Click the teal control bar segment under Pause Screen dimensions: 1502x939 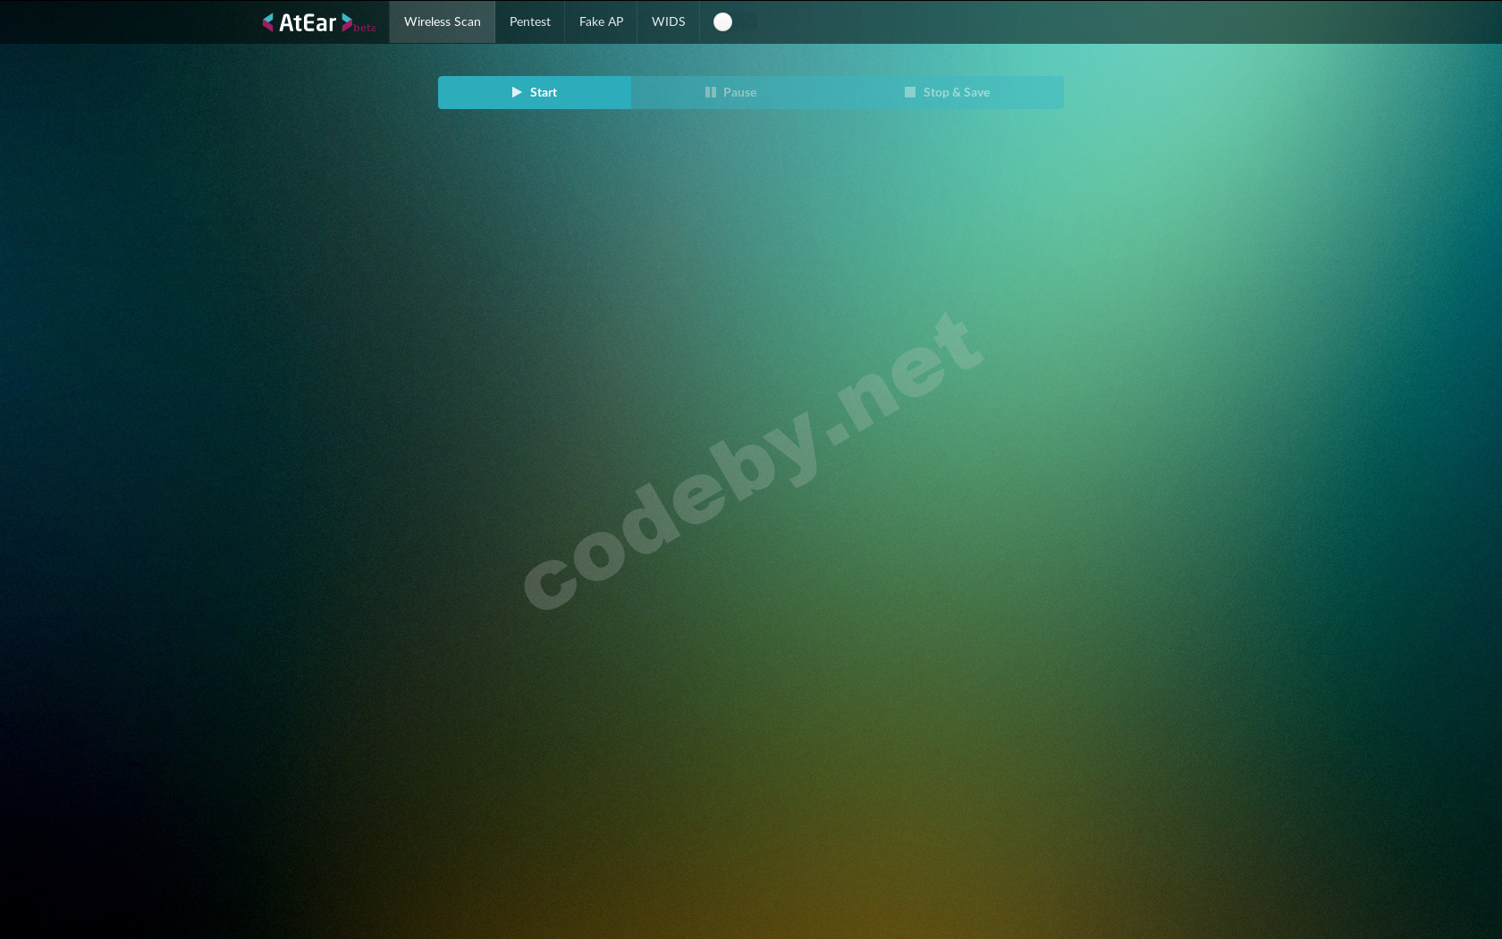coord(739,91)
